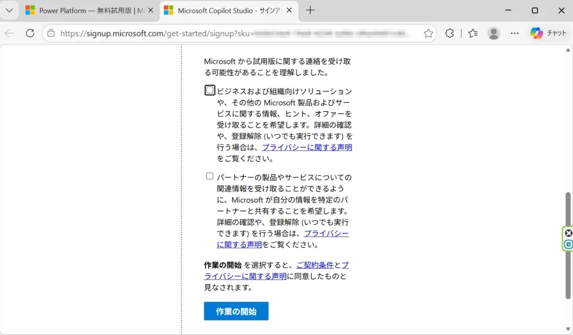This screenshot has width=573, height=335.
Task: Expand the tab list dropdown arrow
Action: 10,10
